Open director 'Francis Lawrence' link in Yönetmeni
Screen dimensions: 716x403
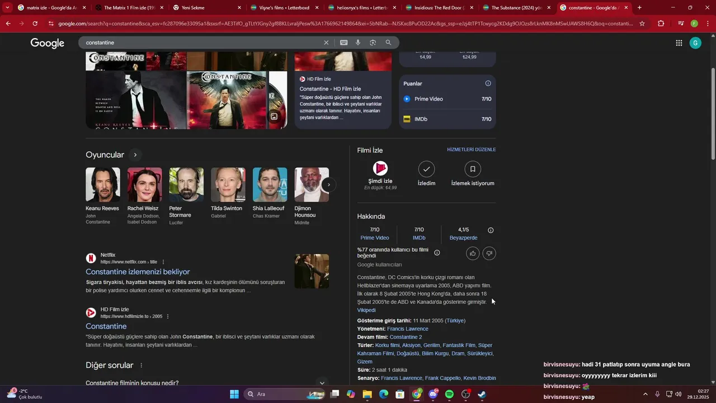pyautogui.click(x=408, y=329)
